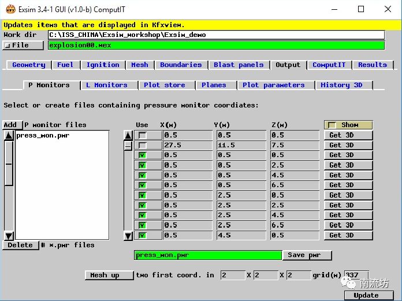The image size is (402, 301).
Task: Click the Exsim app icon in title bar
Action: coord(10,9)
